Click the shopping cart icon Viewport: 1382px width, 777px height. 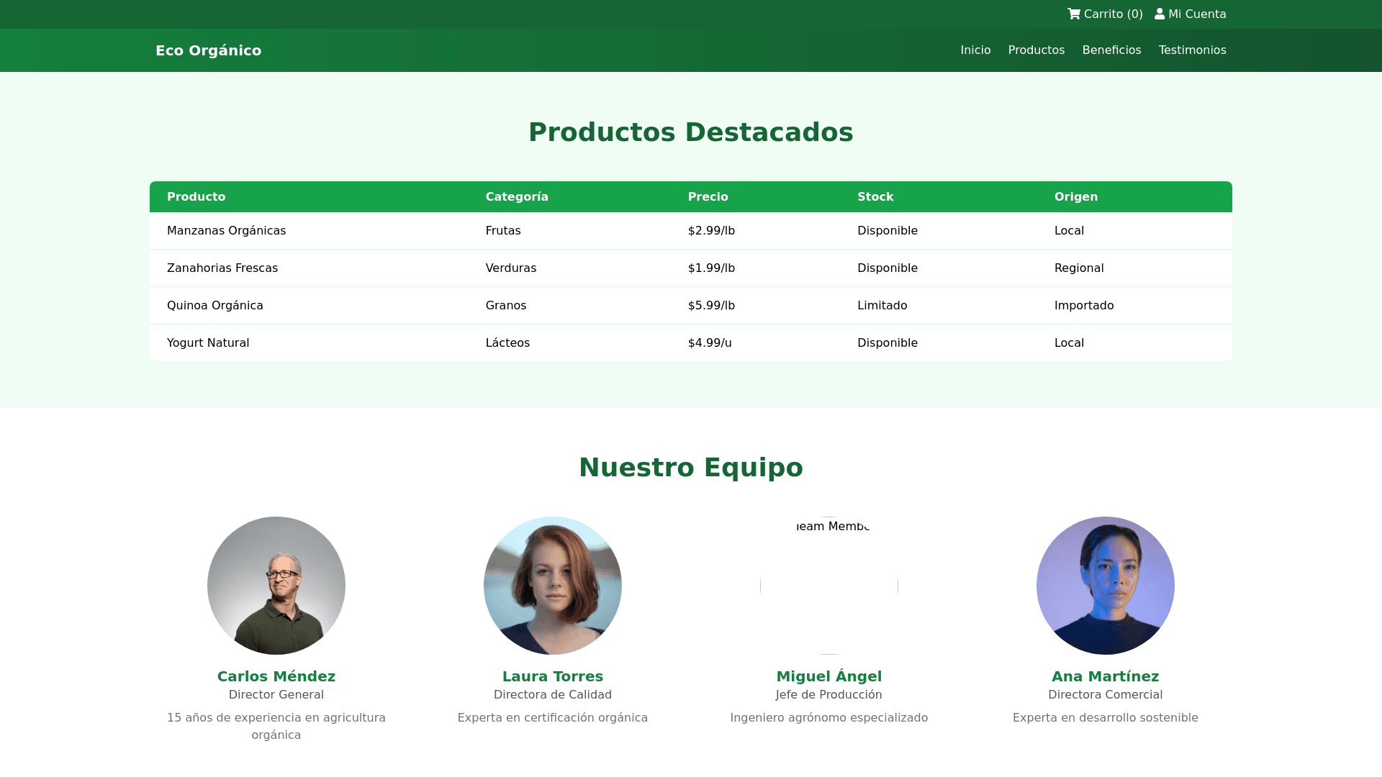pos(1074,14)
